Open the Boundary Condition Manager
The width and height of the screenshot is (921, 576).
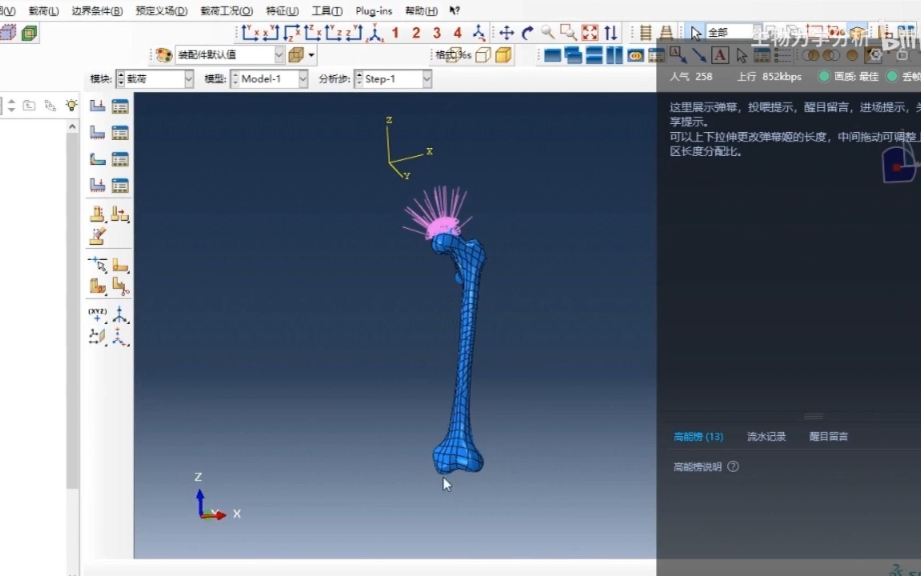[120, 132]
